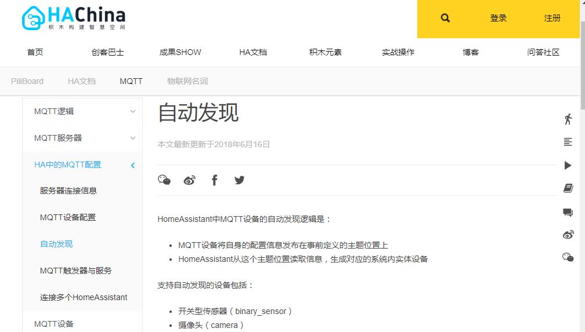Share article on Weibo icon
Viewport: 585px width, 332px height.
coord(190,180)
